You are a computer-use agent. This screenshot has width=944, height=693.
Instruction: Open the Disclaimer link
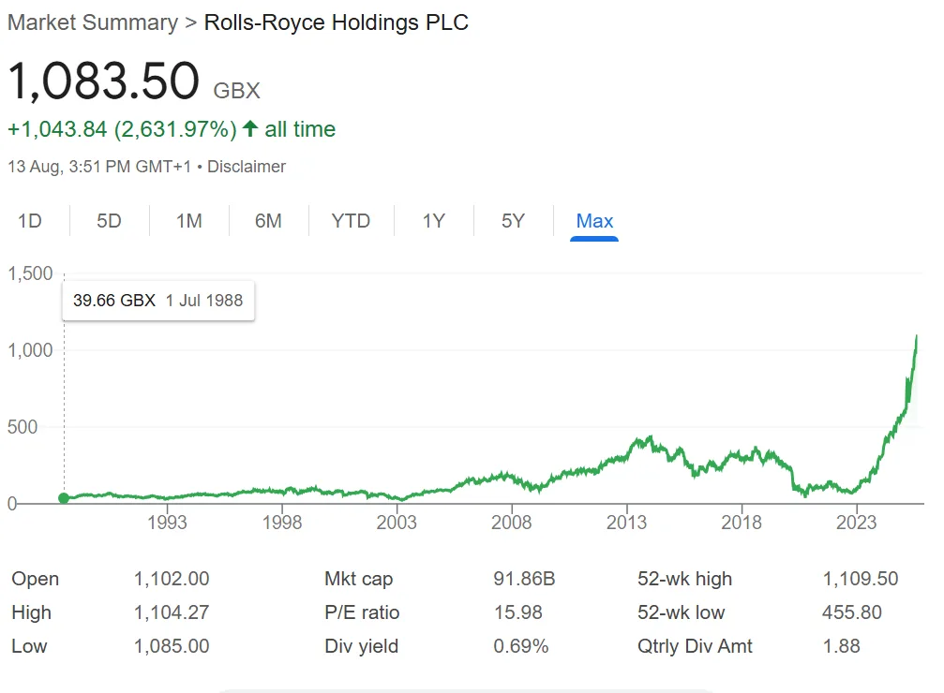[x=247, y=167]
